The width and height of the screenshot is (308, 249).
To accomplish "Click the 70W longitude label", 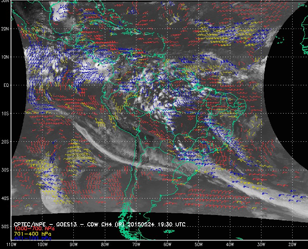I will point(136,245).
